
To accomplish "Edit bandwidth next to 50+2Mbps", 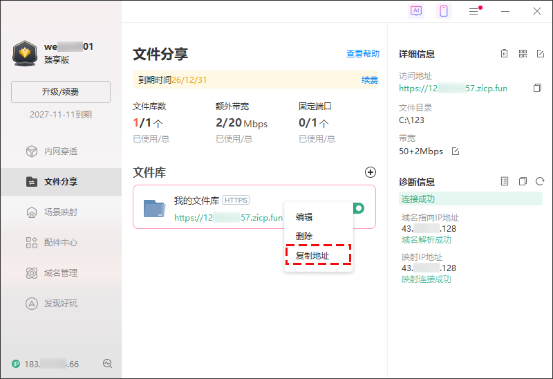I will (x=455, y=151).
